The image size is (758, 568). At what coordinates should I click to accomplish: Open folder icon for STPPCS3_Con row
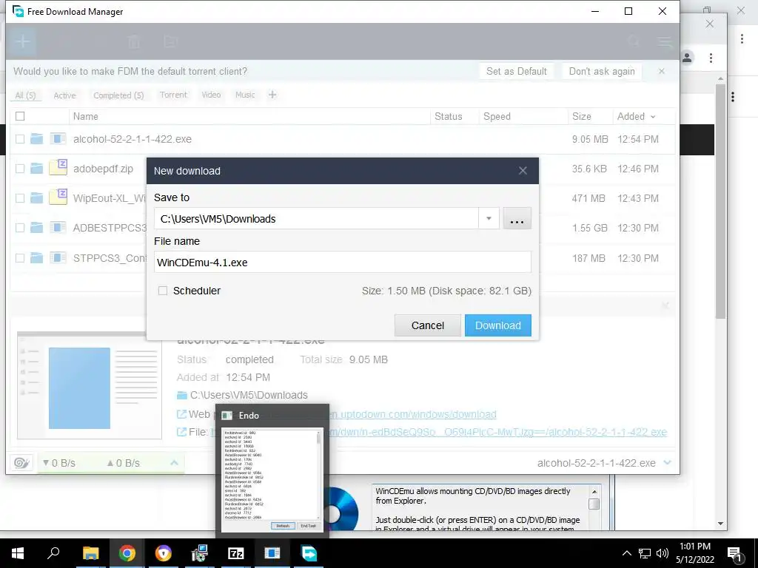tap(37, 258)
